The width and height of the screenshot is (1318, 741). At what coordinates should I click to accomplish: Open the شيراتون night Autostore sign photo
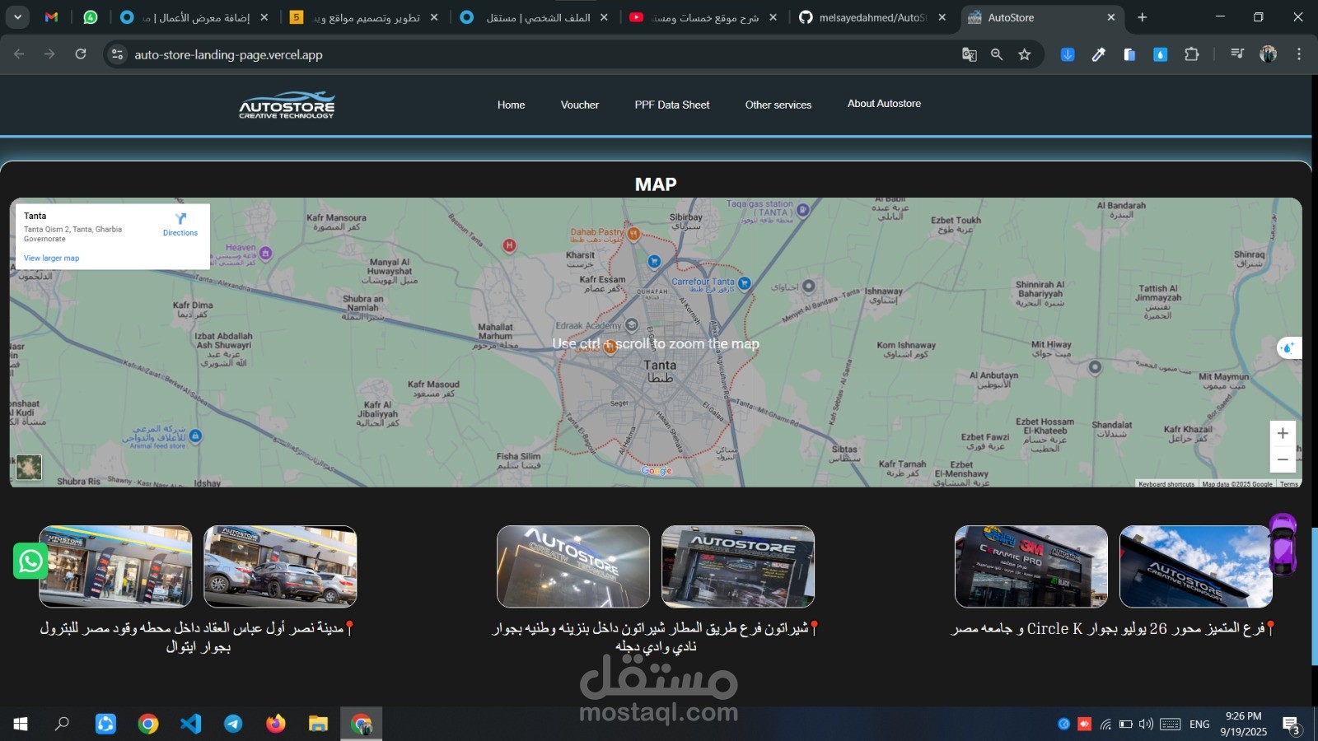573,566
